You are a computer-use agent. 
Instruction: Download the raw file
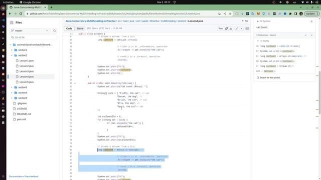click(231, 28)
